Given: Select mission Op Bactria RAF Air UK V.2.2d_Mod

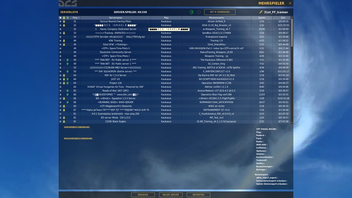Looking at the screenshot, I should tap(216, 75).
